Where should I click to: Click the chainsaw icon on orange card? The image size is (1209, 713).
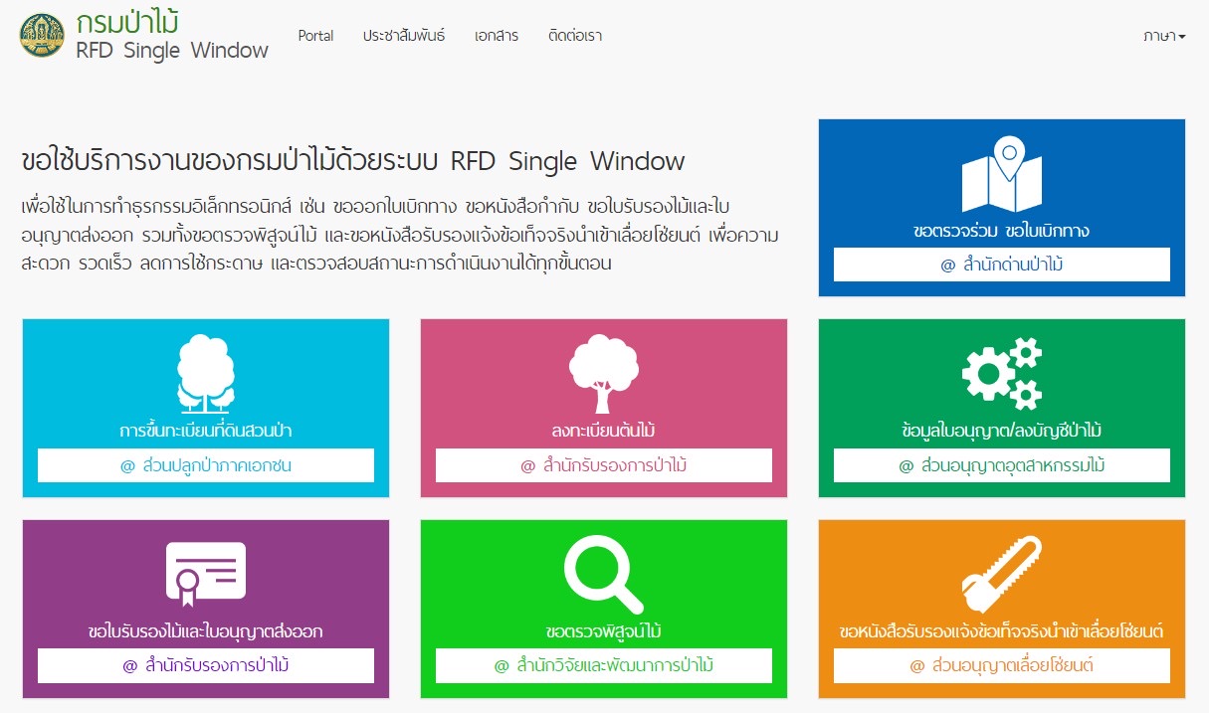tap(1002, 575)
